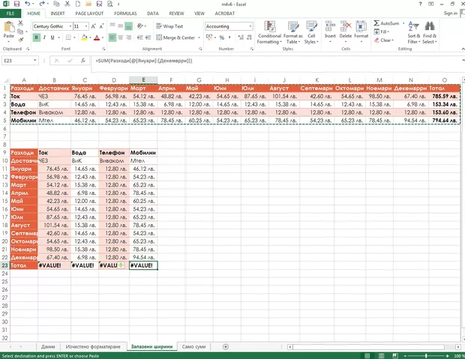Click the Merge & Center button
465x359 pixels.
(x=175, y=37)
